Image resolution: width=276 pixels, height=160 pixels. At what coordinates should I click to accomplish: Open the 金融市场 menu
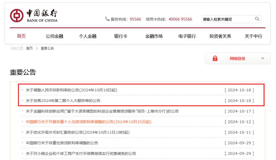click(154, 36)
